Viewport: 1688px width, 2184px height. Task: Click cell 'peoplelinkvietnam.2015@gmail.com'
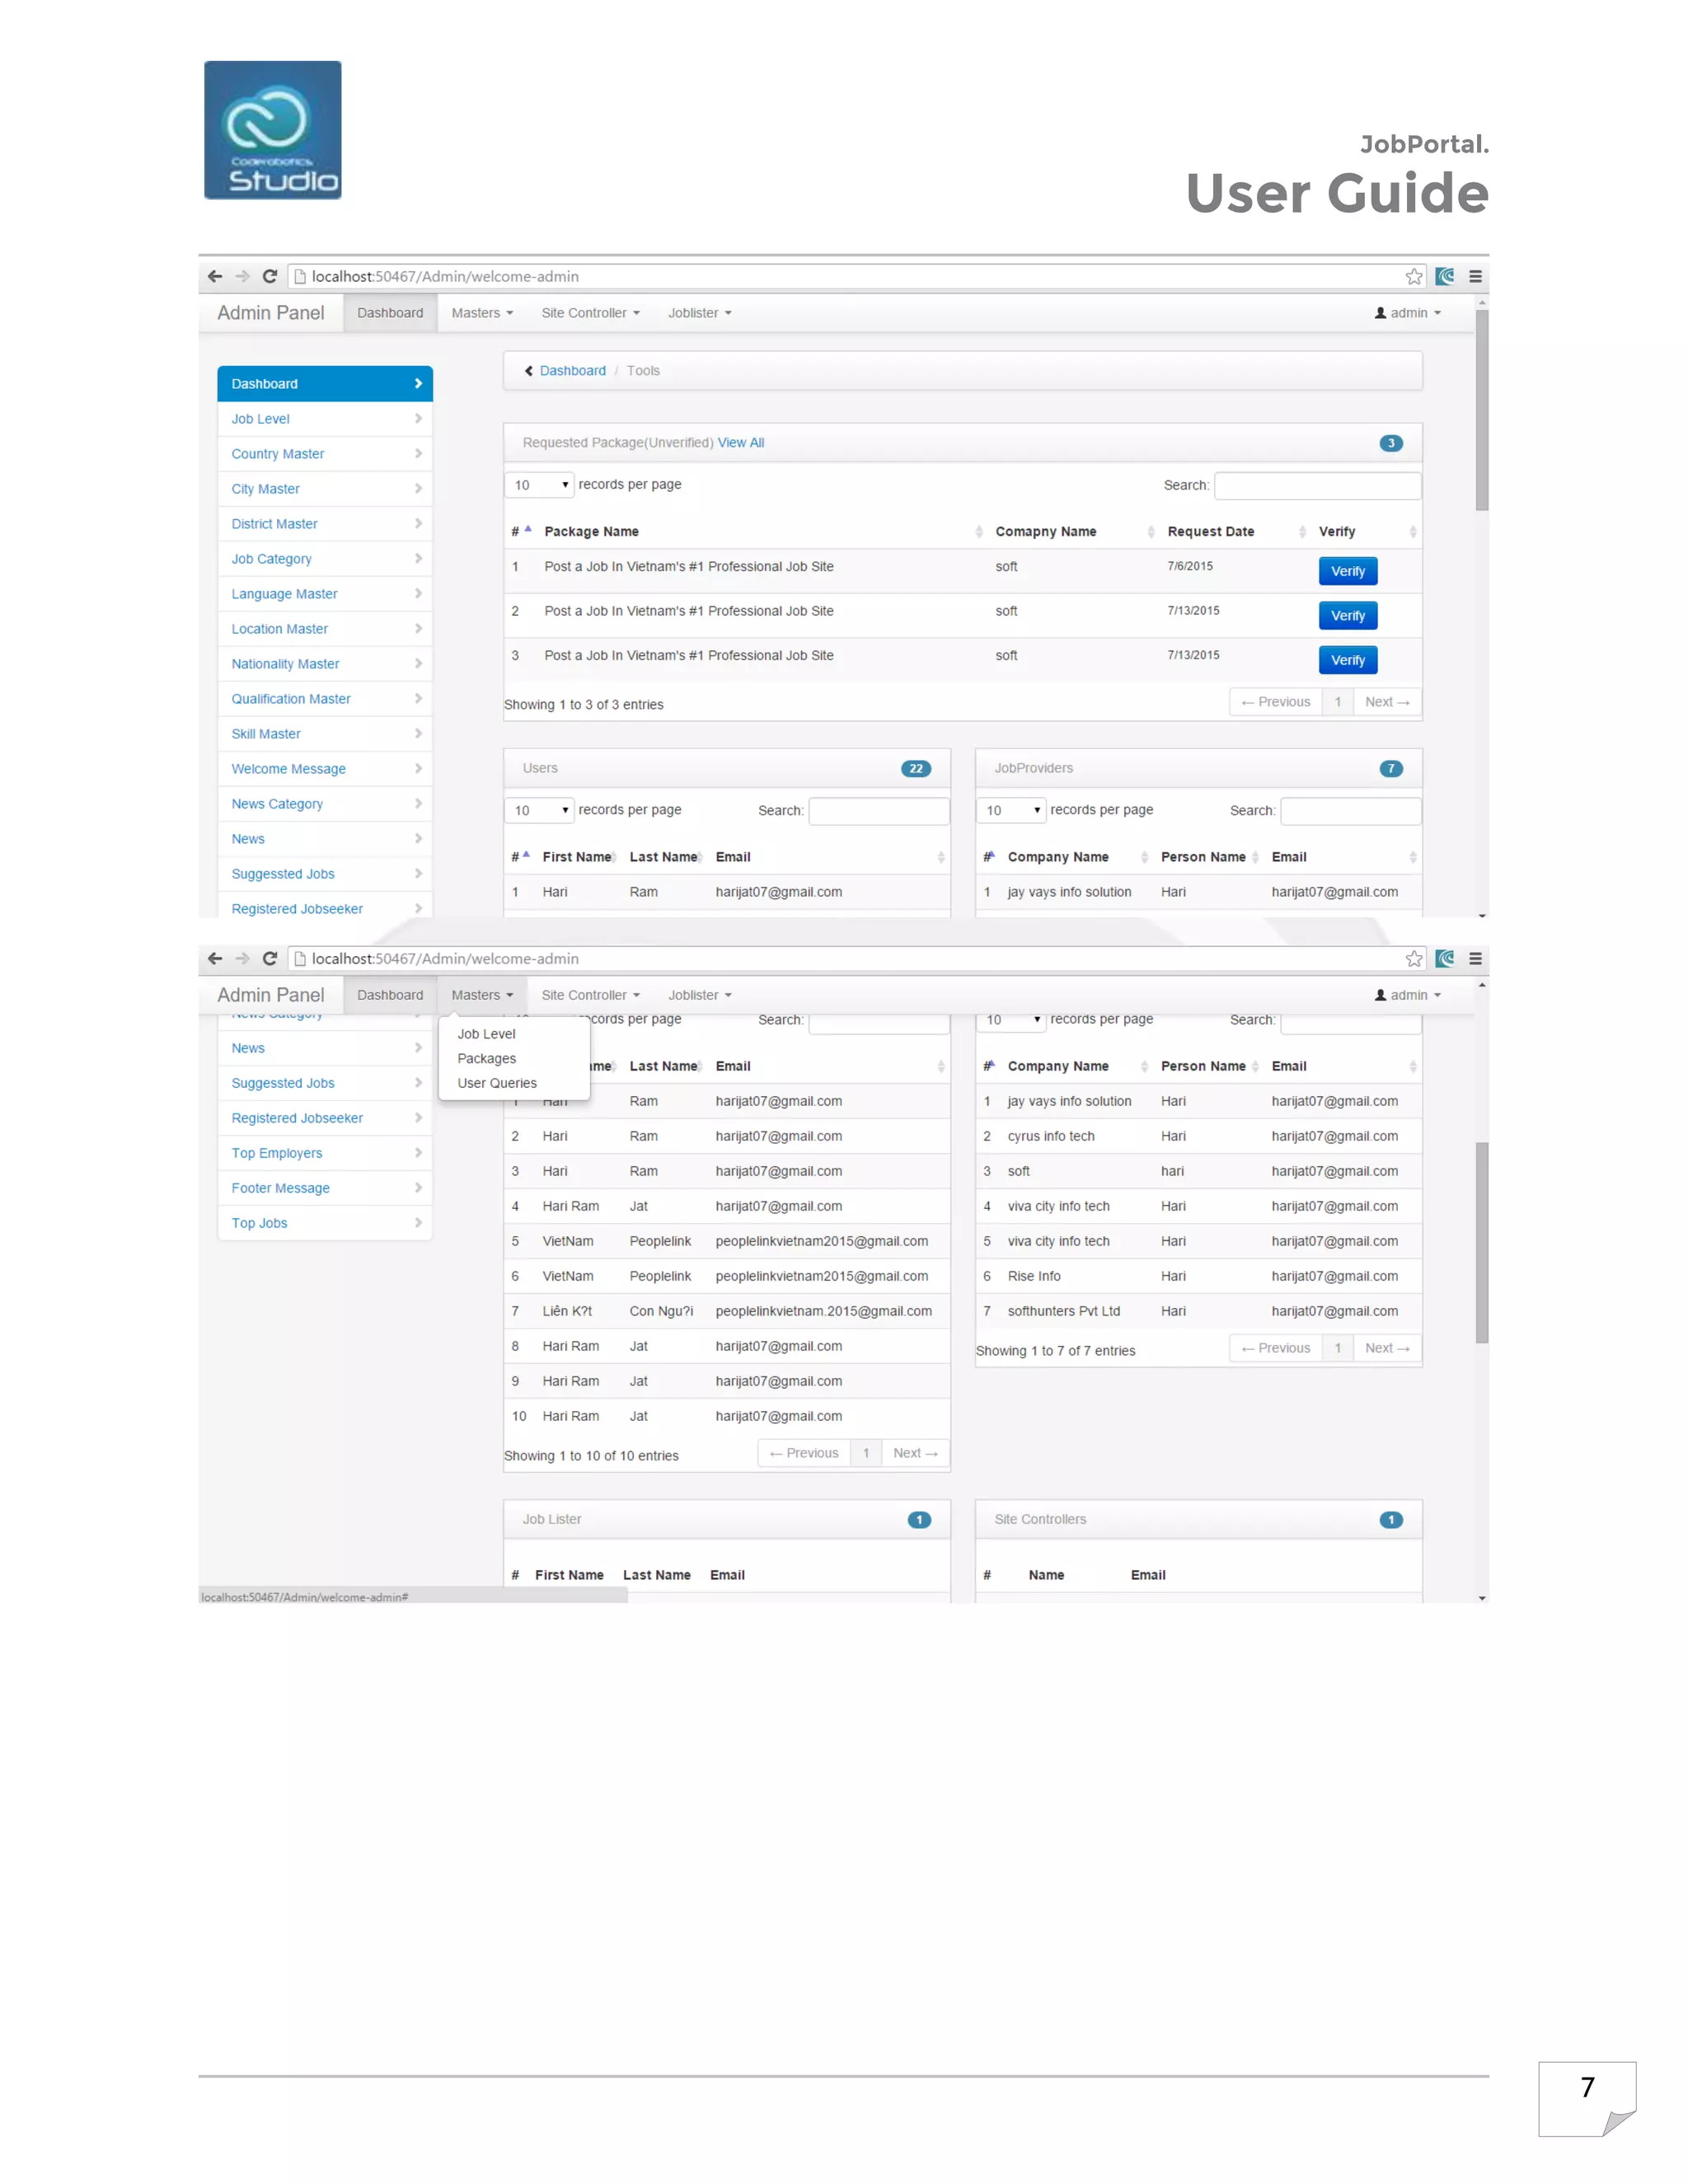823,1311
